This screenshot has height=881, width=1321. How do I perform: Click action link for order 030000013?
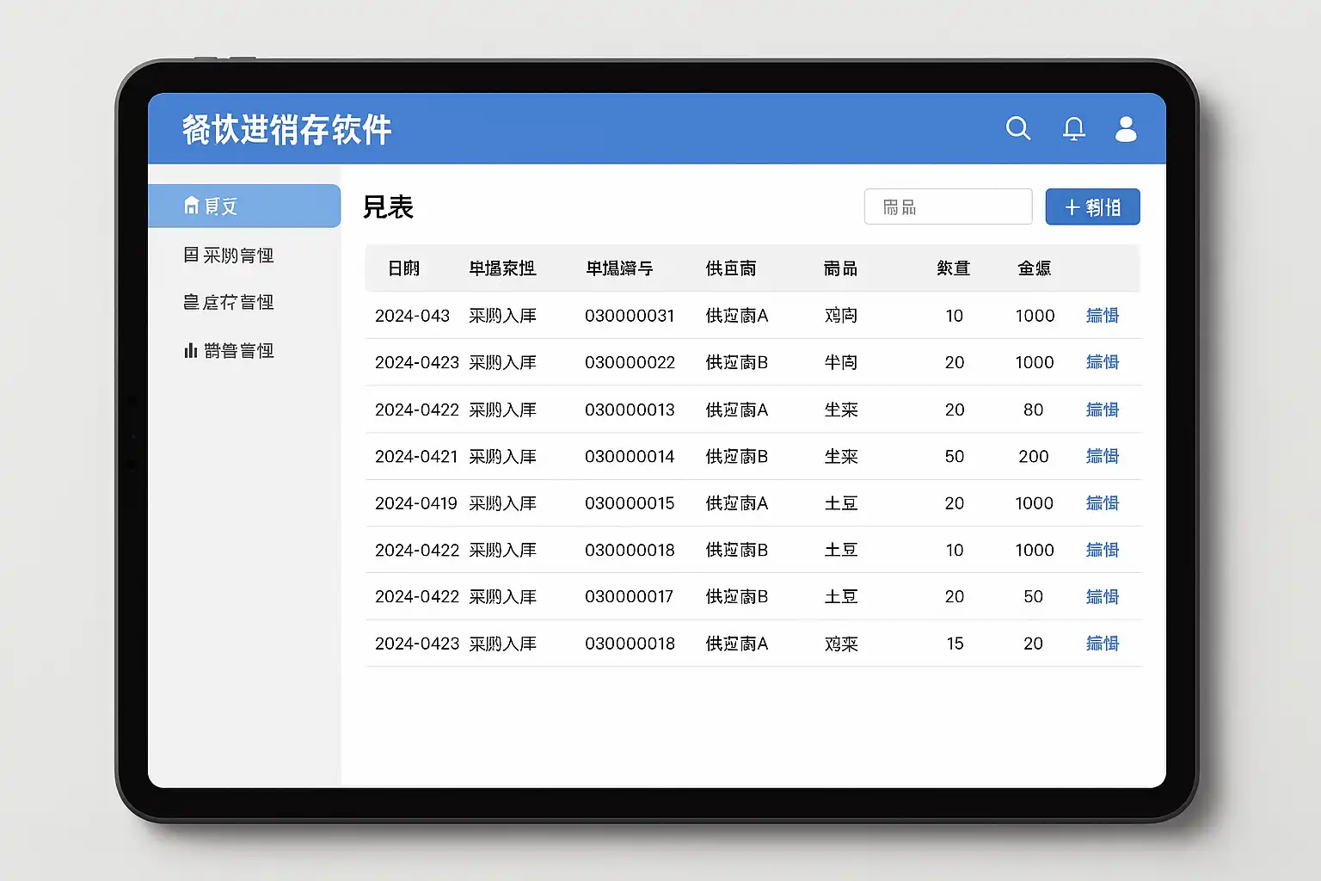pyautogui.click(x=1102, y=410)
